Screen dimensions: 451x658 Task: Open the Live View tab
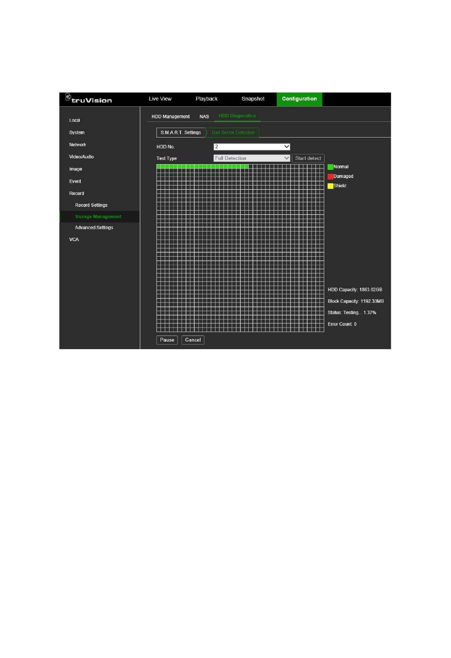160,99
